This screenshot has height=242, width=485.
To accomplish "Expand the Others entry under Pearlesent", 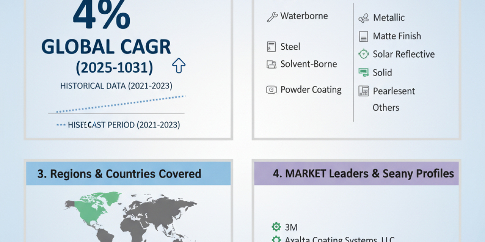I will click(386, 107).
